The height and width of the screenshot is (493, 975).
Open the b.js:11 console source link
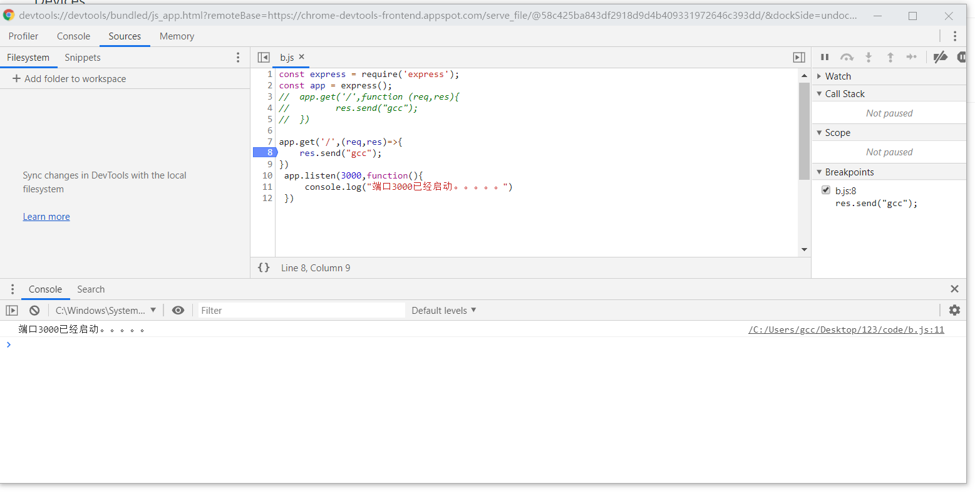(846, 329)
